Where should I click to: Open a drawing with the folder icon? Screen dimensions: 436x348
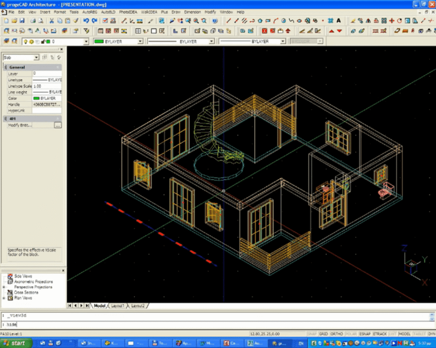(x=14, y=20)
